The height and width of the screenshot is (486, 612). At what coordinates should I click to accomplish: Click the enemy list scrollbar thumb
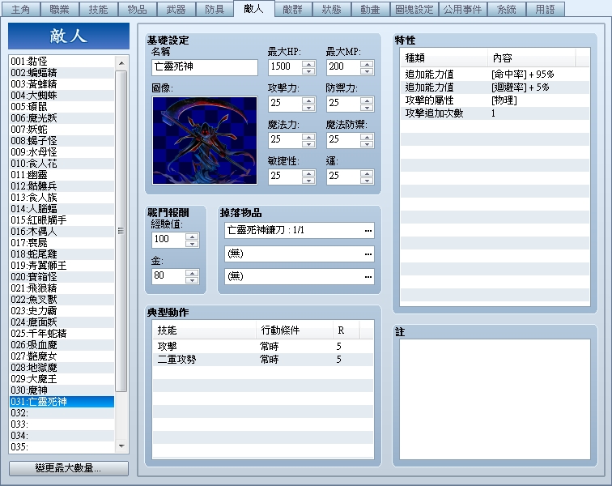pos(121,231)
